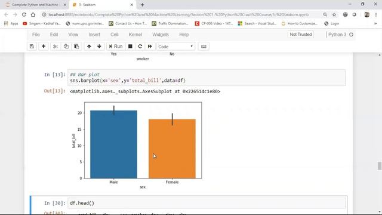The height and width of the screenshot is (215, 382).
Task: Restart kernel and run all cells icon
Action: tap(150, 47)
